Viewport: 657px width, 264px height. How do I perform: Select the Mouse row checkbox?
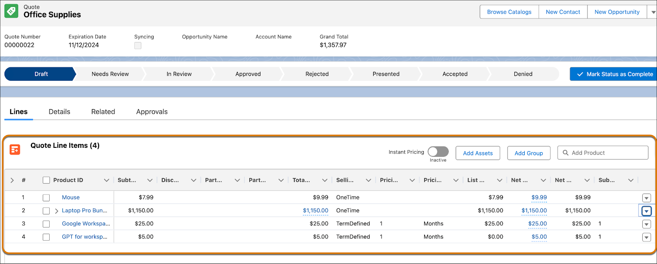46,198
